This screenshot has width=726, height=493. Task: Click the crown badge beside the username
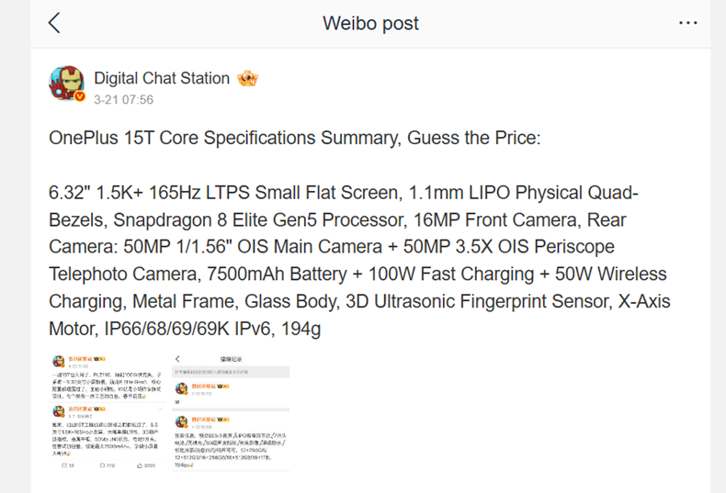click(247, 78)
